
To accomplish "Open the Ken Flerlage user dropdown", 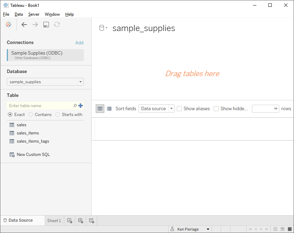I will coord(190,229).
